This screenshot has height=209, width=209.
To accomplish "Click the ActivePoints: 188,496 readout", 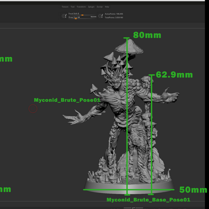I will (x=114, y=14).
